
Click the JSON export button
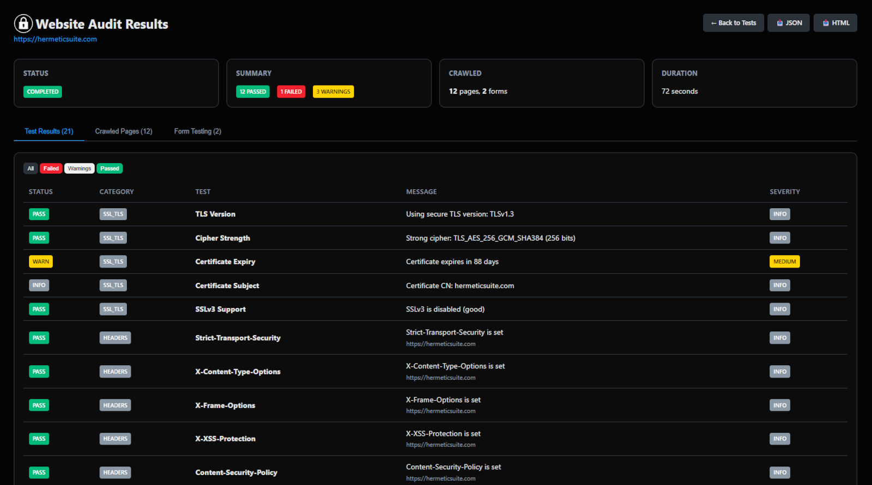[x=789, y=23]
